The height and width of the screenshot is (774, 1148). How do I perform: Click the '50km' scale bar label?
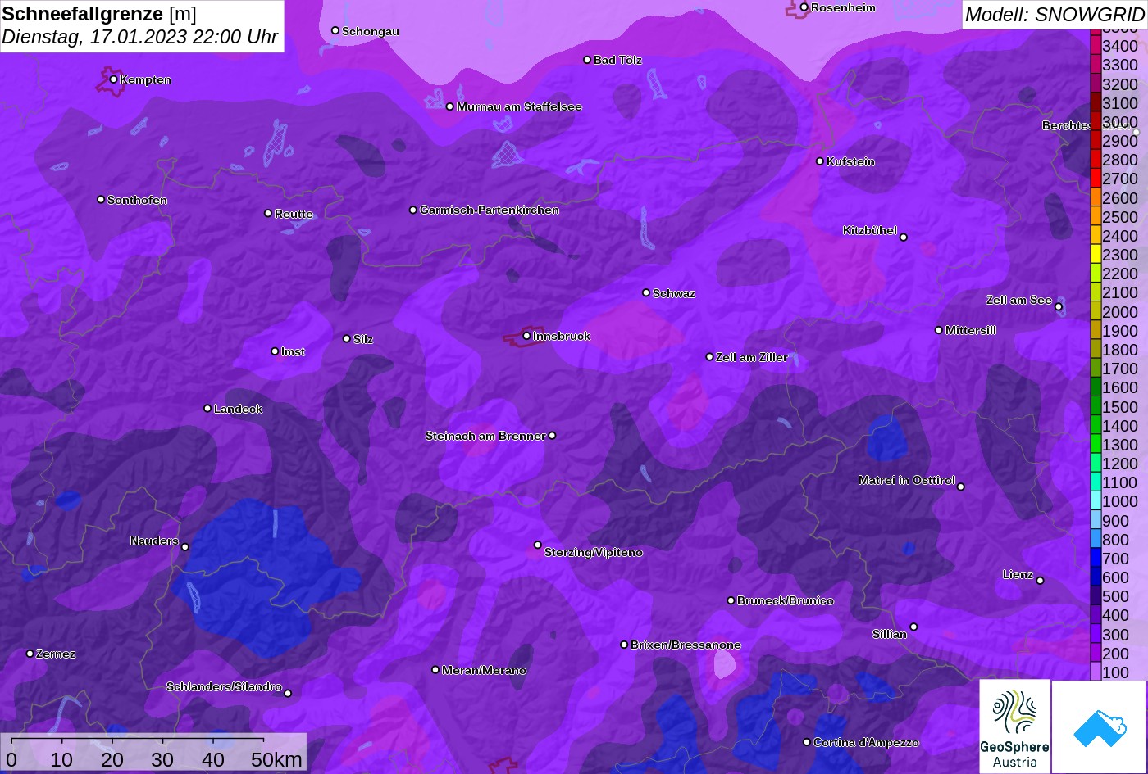[276, 759]
